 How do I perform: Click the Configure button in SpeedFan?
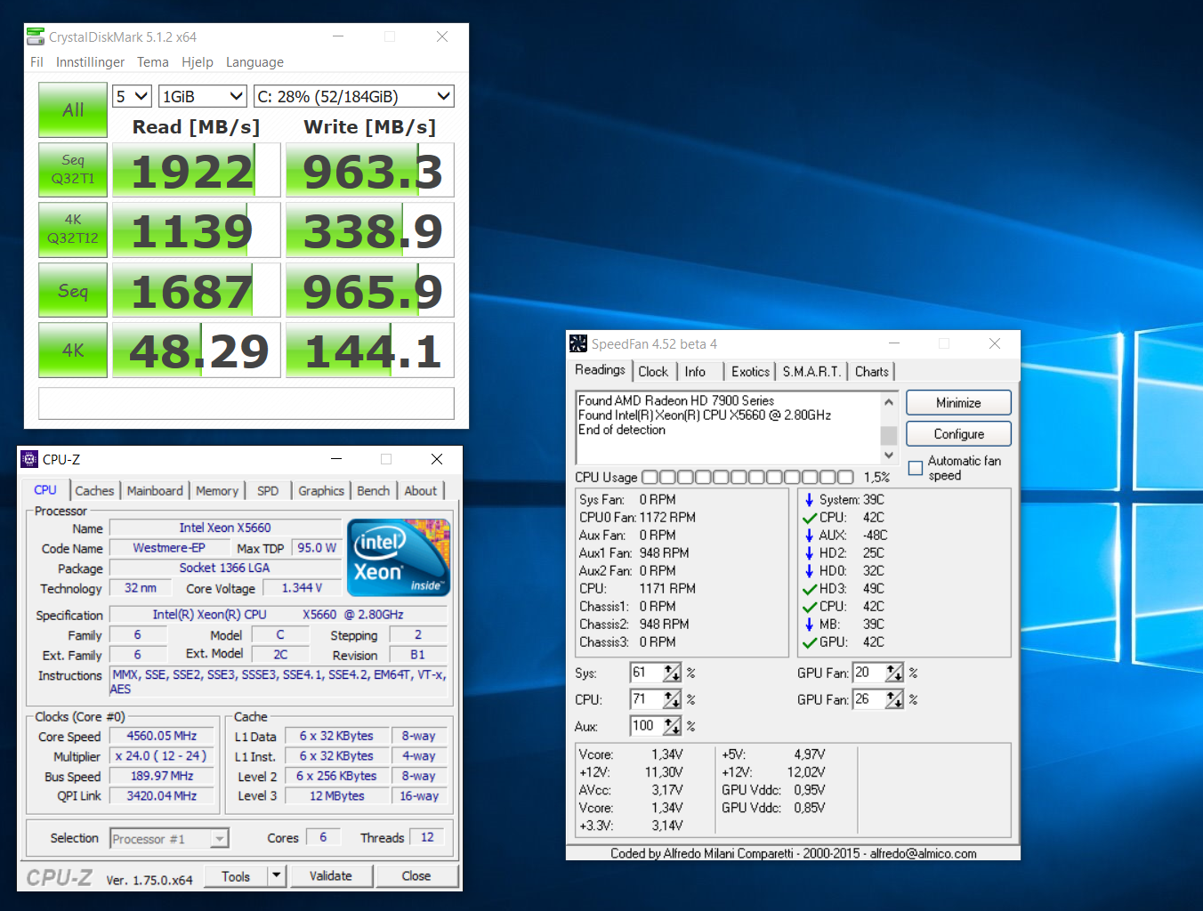958,434
